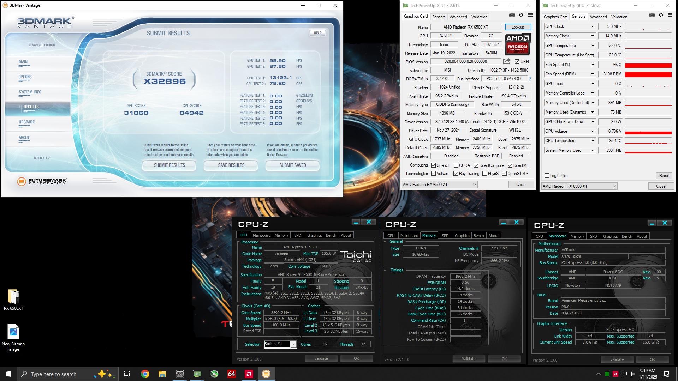Viewport: 678px width, 381px height.
Task: Click the refresh icon in GPU-Z Graphics Card window
Action: coord(521,15)
